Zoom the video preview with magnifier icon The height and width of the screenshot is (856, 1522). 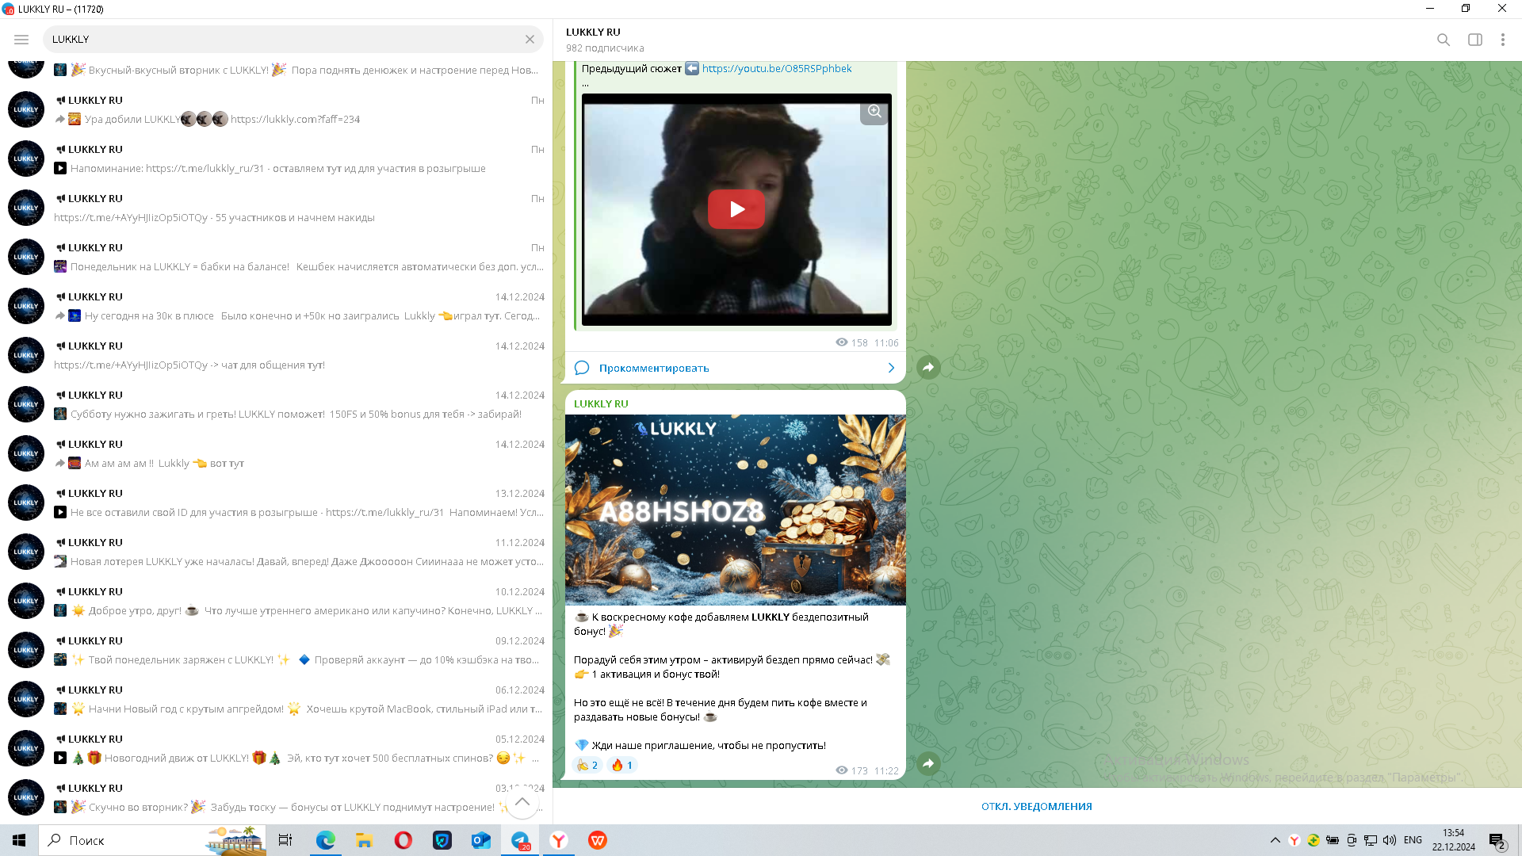[874, 112]
